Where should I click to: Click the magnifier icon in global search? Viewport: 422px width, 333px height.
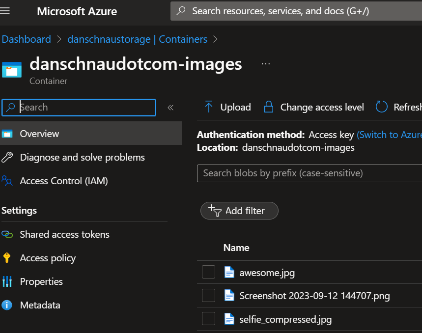pyautogui.click(x=181, y=11)
